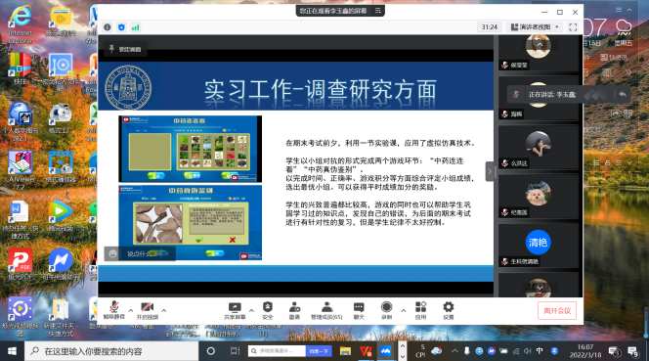This screenshot has width=649, height=361.
Task: Click the blue security shield icon
Action: click(x=121, y=27)
